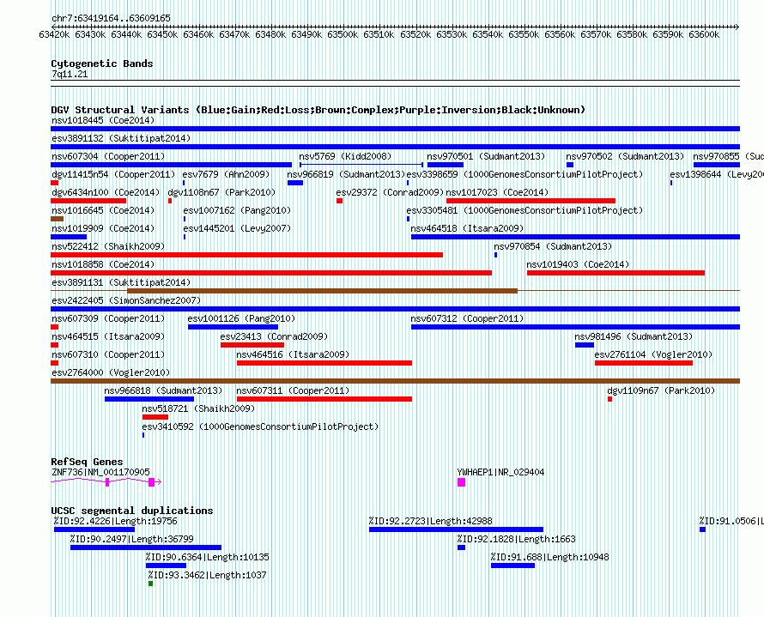
Task: Open the esv2764000 (Vogler2010) brown bar
Action: [x=395, y=381]
